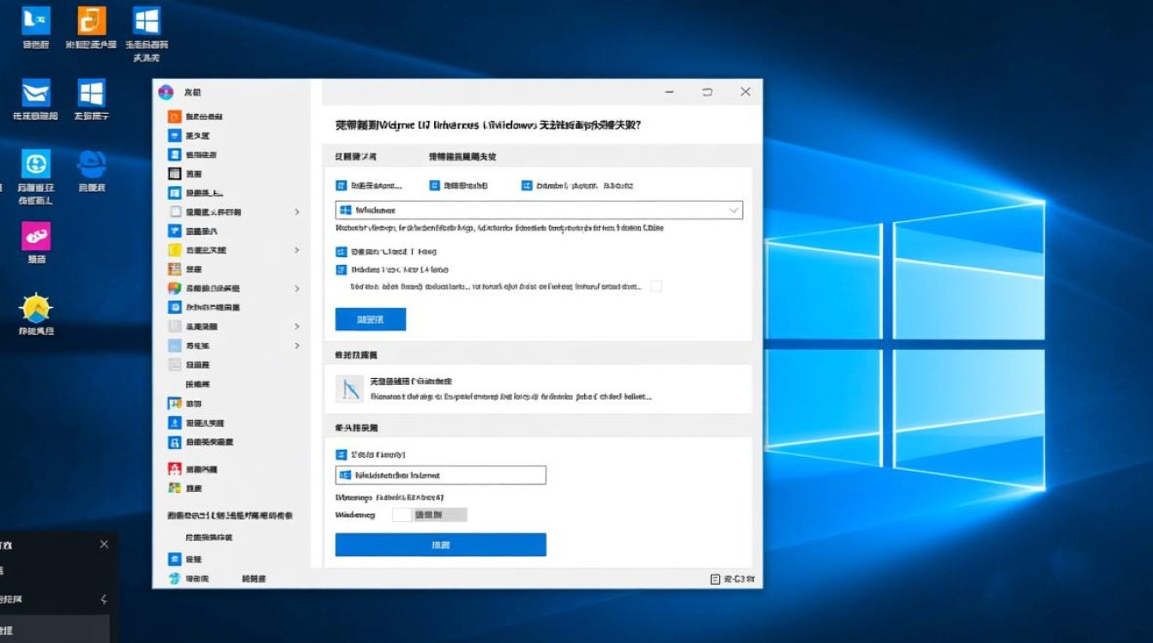Select the multicolored round icon in the sidebar

pos(174,289)
